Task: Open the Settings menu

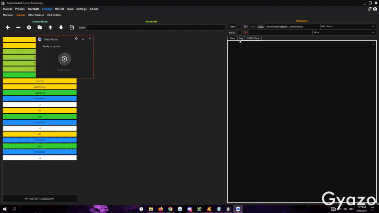Action: pyautogui.click(x=81, y=9)
